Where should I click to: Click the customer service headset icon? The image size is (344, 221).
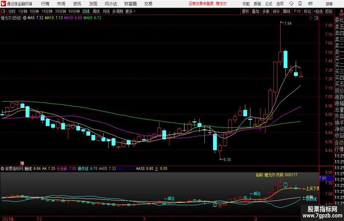pyautogui.click(x=291, y=4)
